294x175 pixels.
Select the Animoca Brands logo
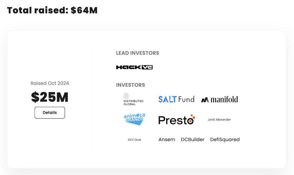(134, 119)
